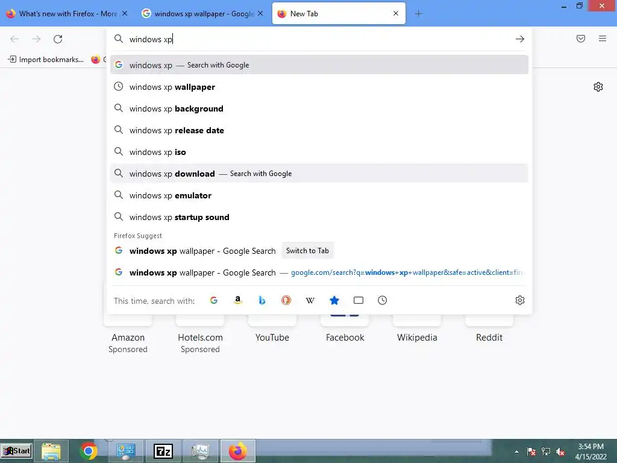Open 7-Zip from the taskbar
This screenshot has height=463, width=617.
click(163, 451)
